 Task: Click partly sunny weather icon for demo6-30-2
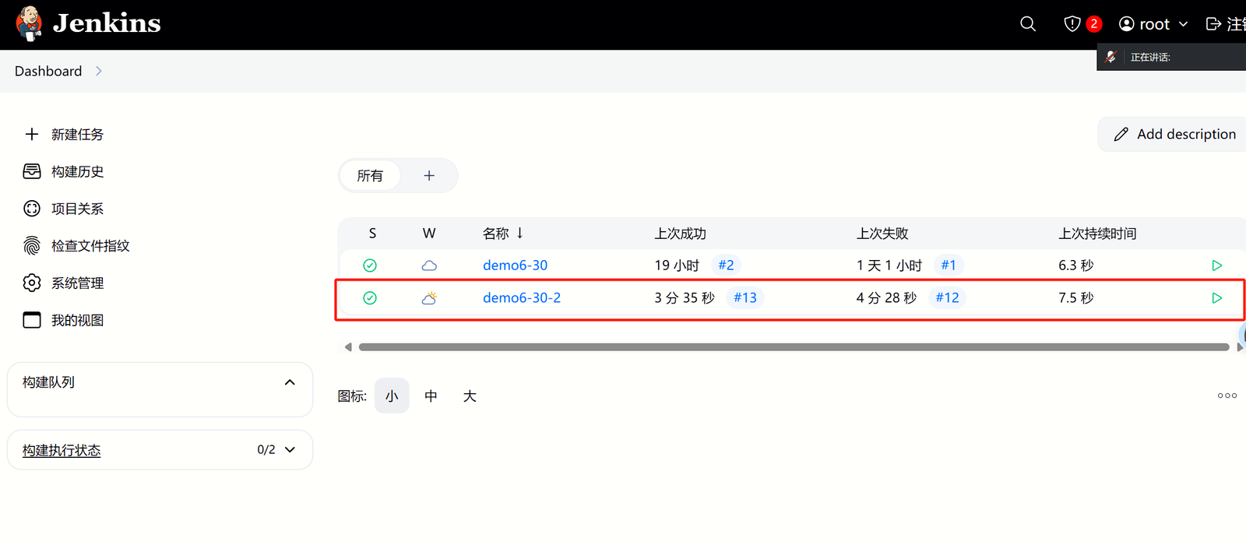(429, 297)
